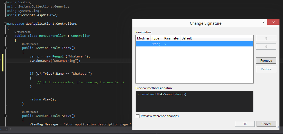Open help via the question mark button
Image resolution: width=283 pixels, height=134 pixels.
coord(264,22)
